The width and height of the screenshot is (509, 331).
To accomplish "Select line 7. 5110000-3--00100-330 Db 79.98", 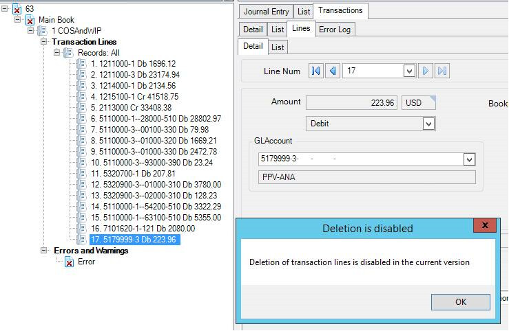I will click(x=149, y=130).
